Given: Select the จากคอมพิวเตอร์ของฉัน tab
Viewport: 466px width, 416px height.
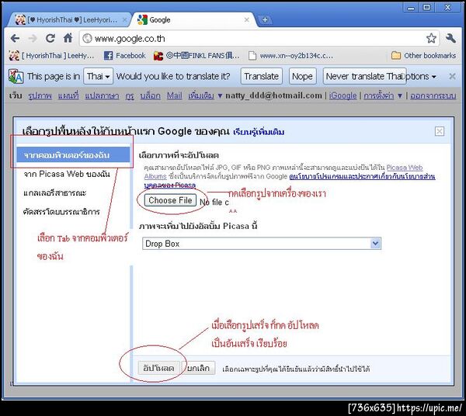Looking at the screenshot, I should 73,155.
